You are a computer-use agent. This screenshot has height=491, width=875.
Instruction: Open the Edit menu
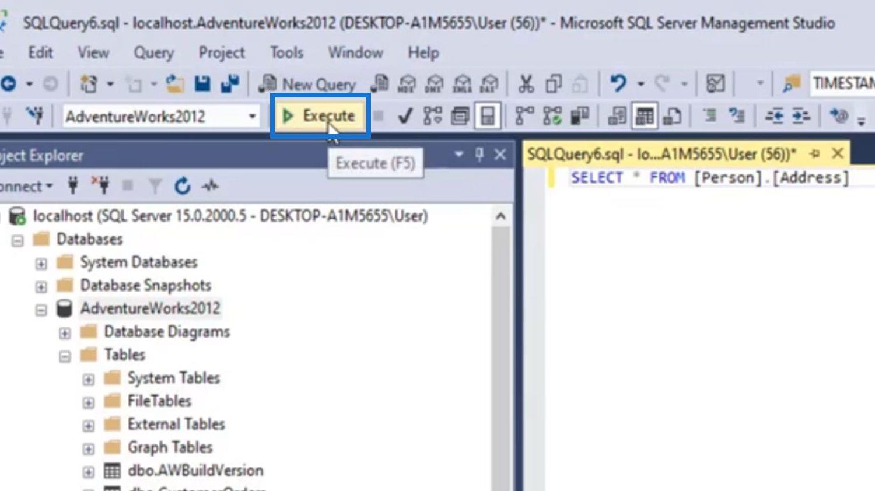click(x=40, y=52)
